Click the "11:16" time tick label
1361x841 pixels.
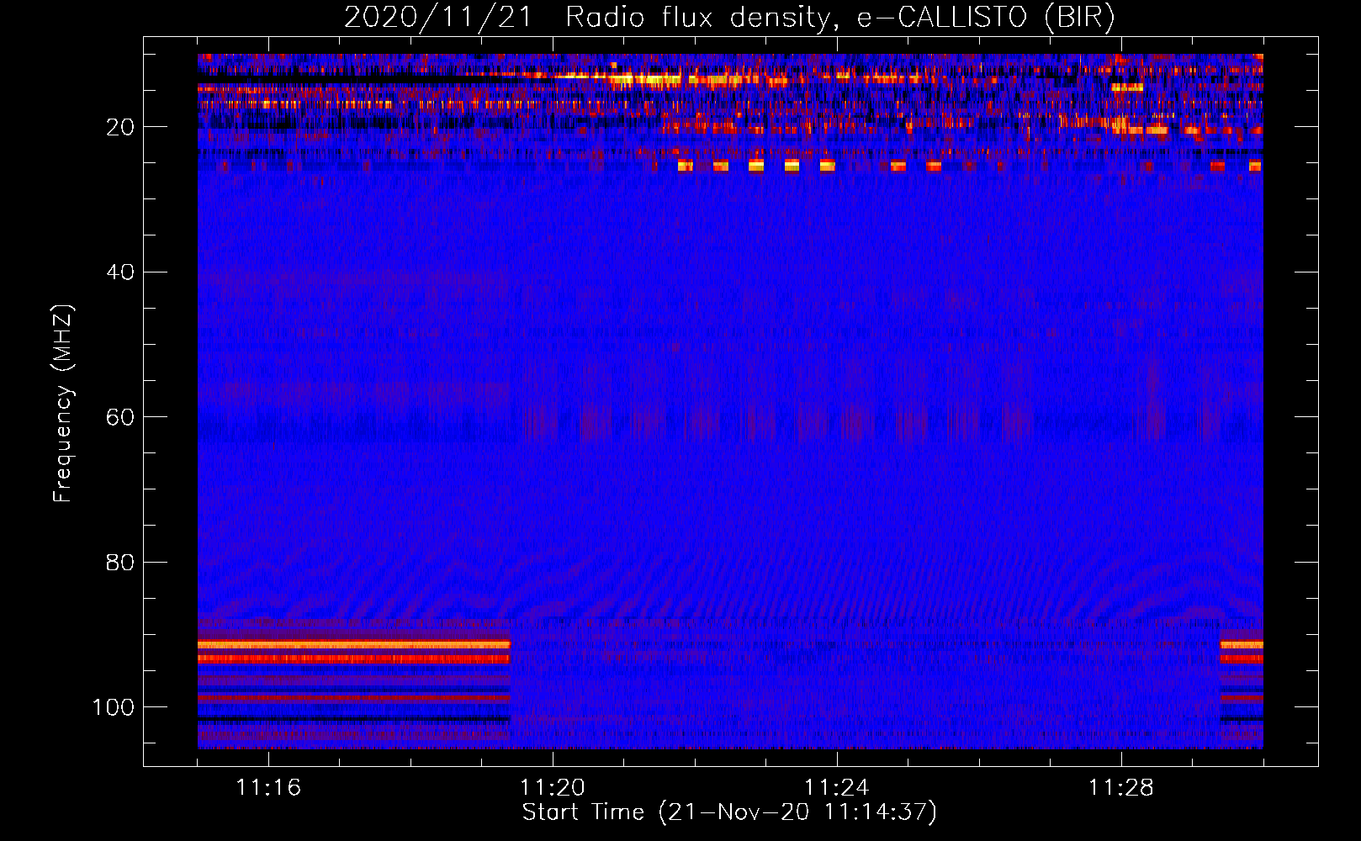point(268,788)
